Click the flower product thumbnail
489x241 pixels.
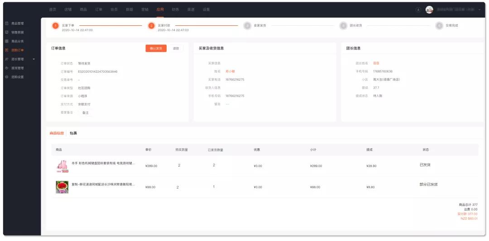click(62, 187)
